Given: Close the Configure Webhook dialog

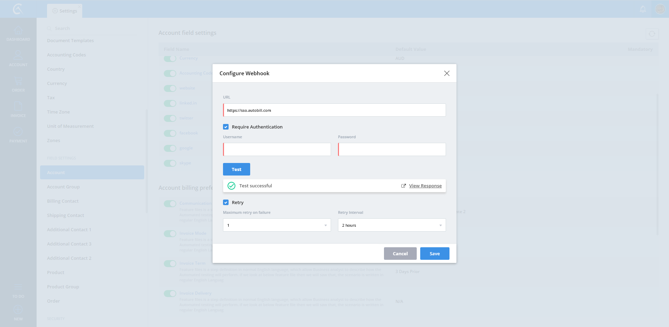Looking at the screenshot, I should coord(447,73).
